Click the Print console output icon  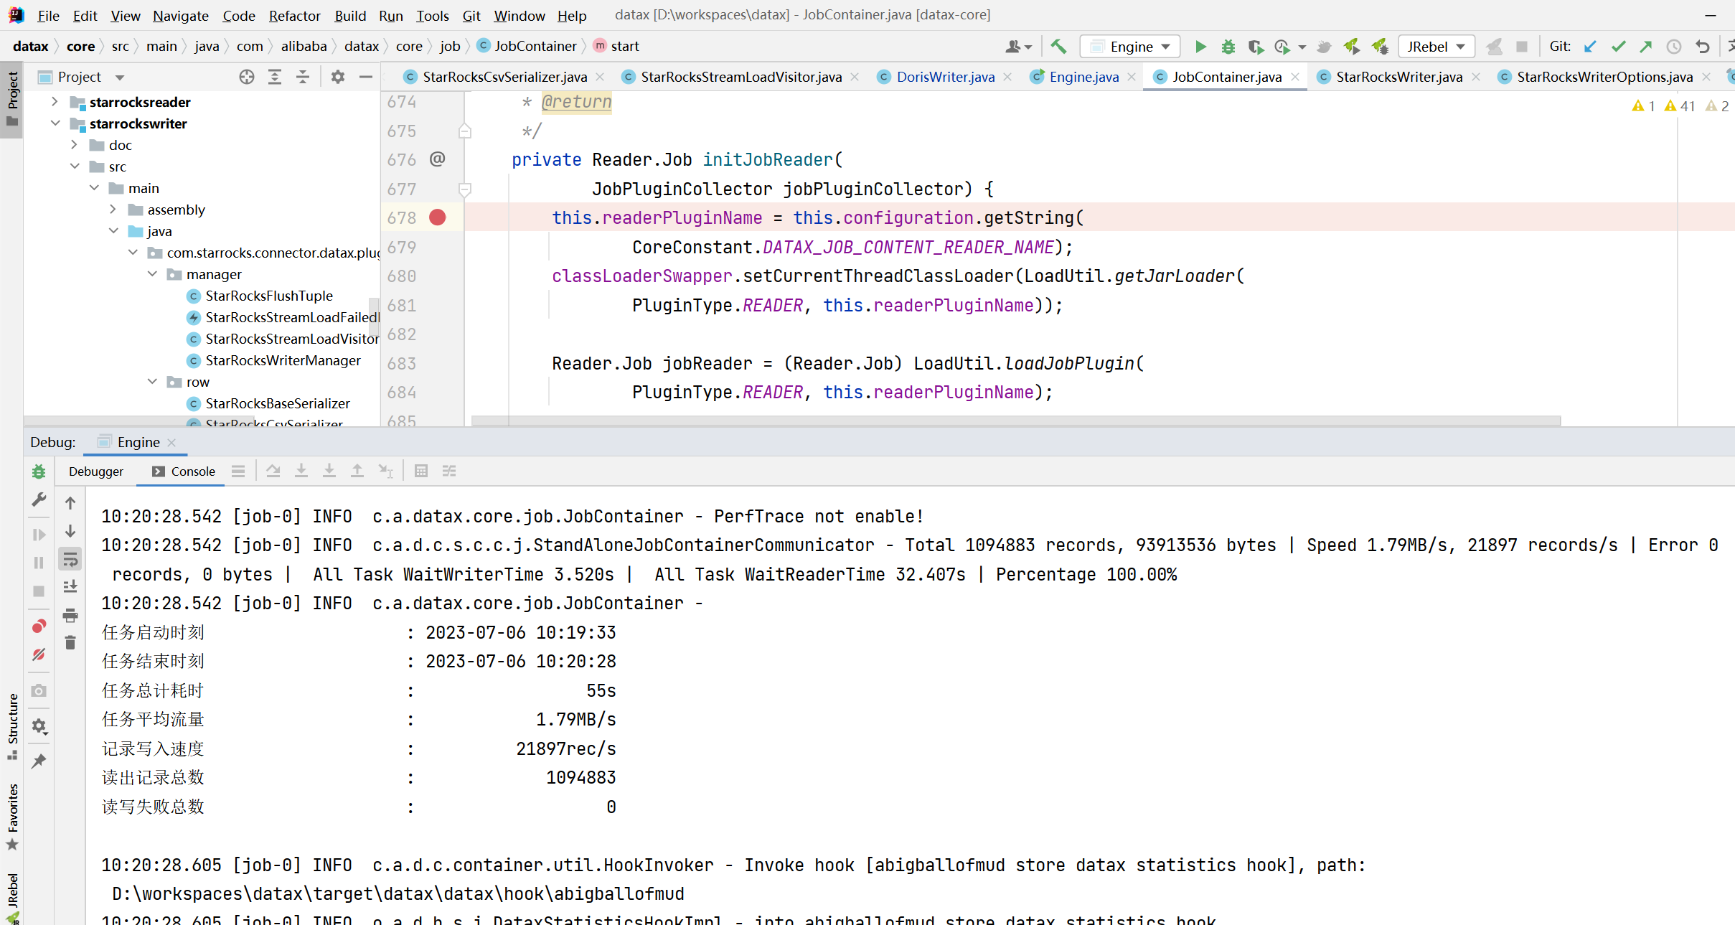70,615
